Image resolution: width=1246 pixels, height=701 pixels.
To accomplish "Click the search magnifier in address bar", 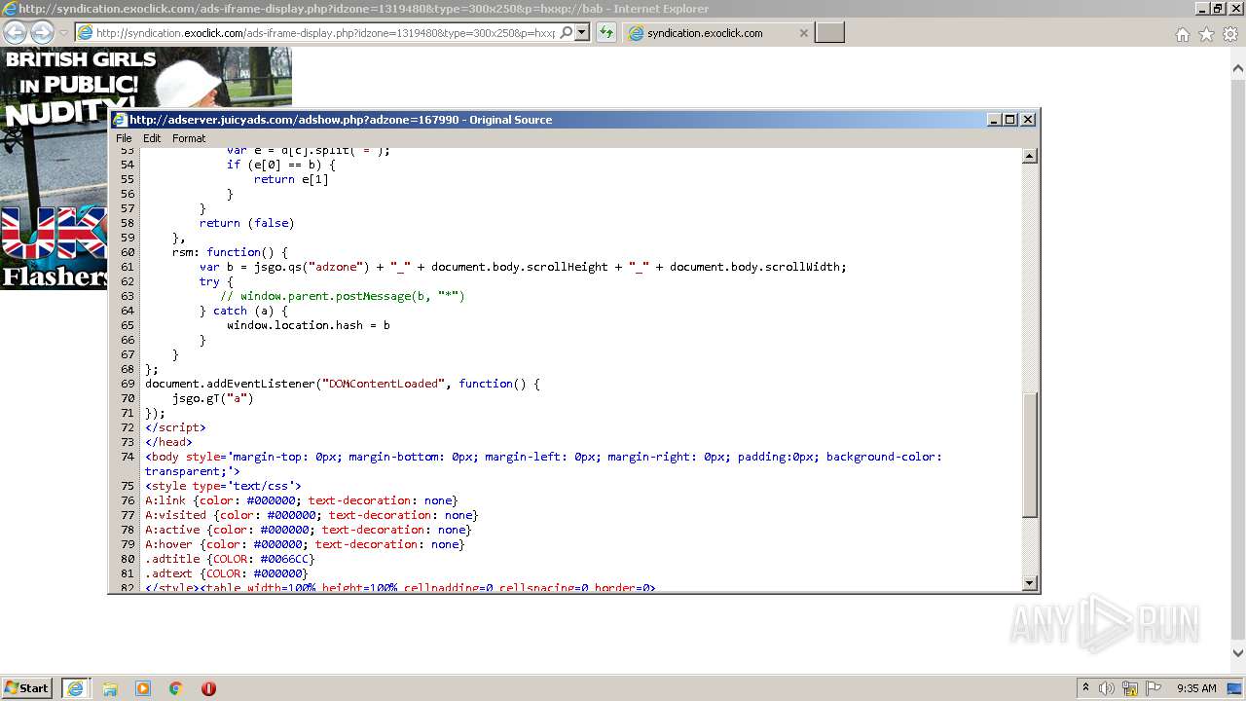I will click(566, 33).
